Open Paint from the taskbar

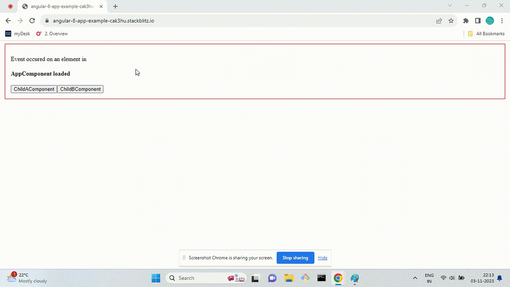(x=354, y=278)
